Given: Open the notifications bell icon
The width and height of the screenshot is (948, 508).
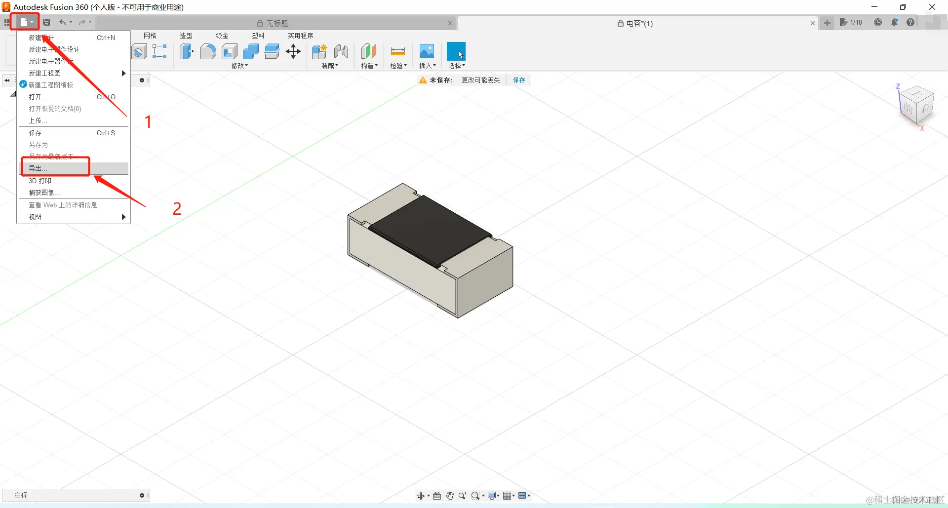Looking at the screenshot, I should coord(894,22).
